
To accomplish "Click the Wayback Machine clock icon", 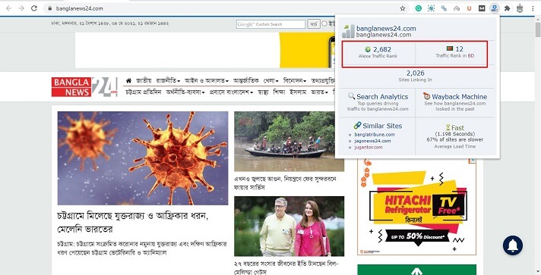I will (427, 96).
